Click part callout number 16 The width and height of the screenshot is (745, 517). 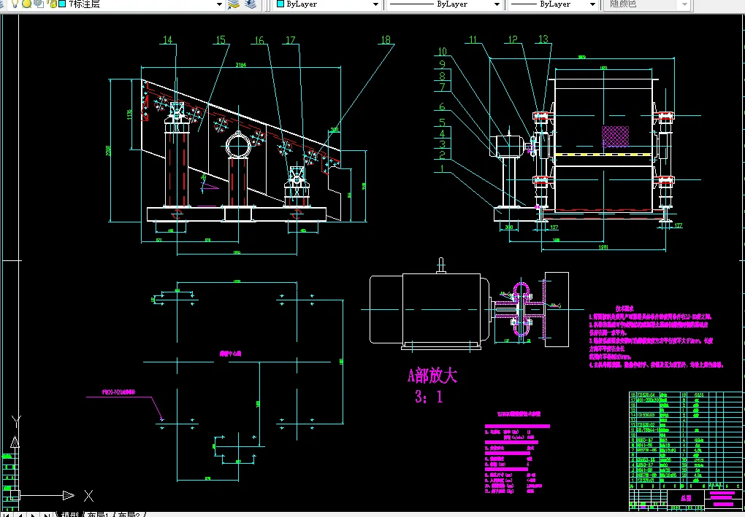click(x=259, y=40)
